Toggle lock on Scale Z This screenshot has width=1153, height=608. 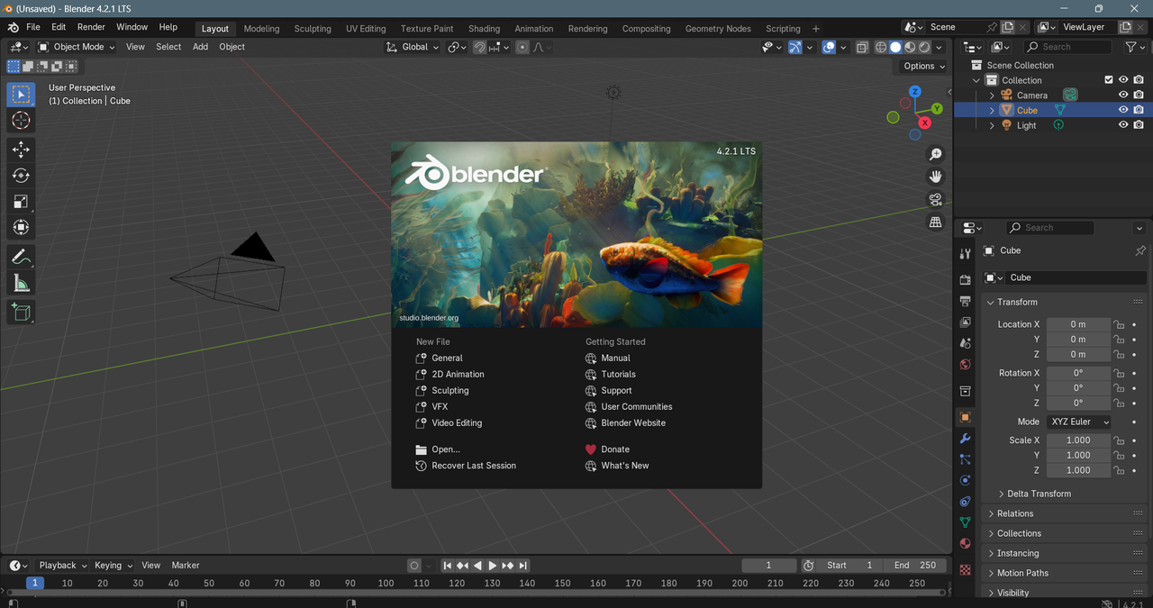(x=1118, y=470)
